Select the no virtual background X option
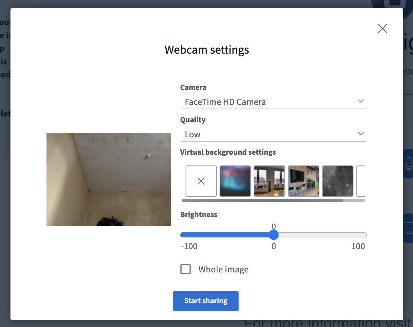Screen dimensions: 413x327 (201, 181)
